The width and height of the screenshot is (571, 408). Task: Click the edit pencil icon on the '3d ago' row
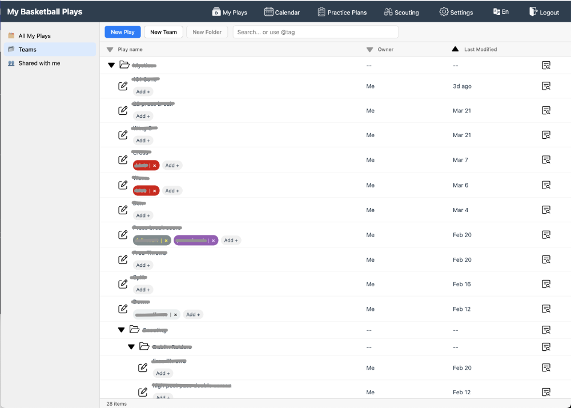tap(123, 86)
